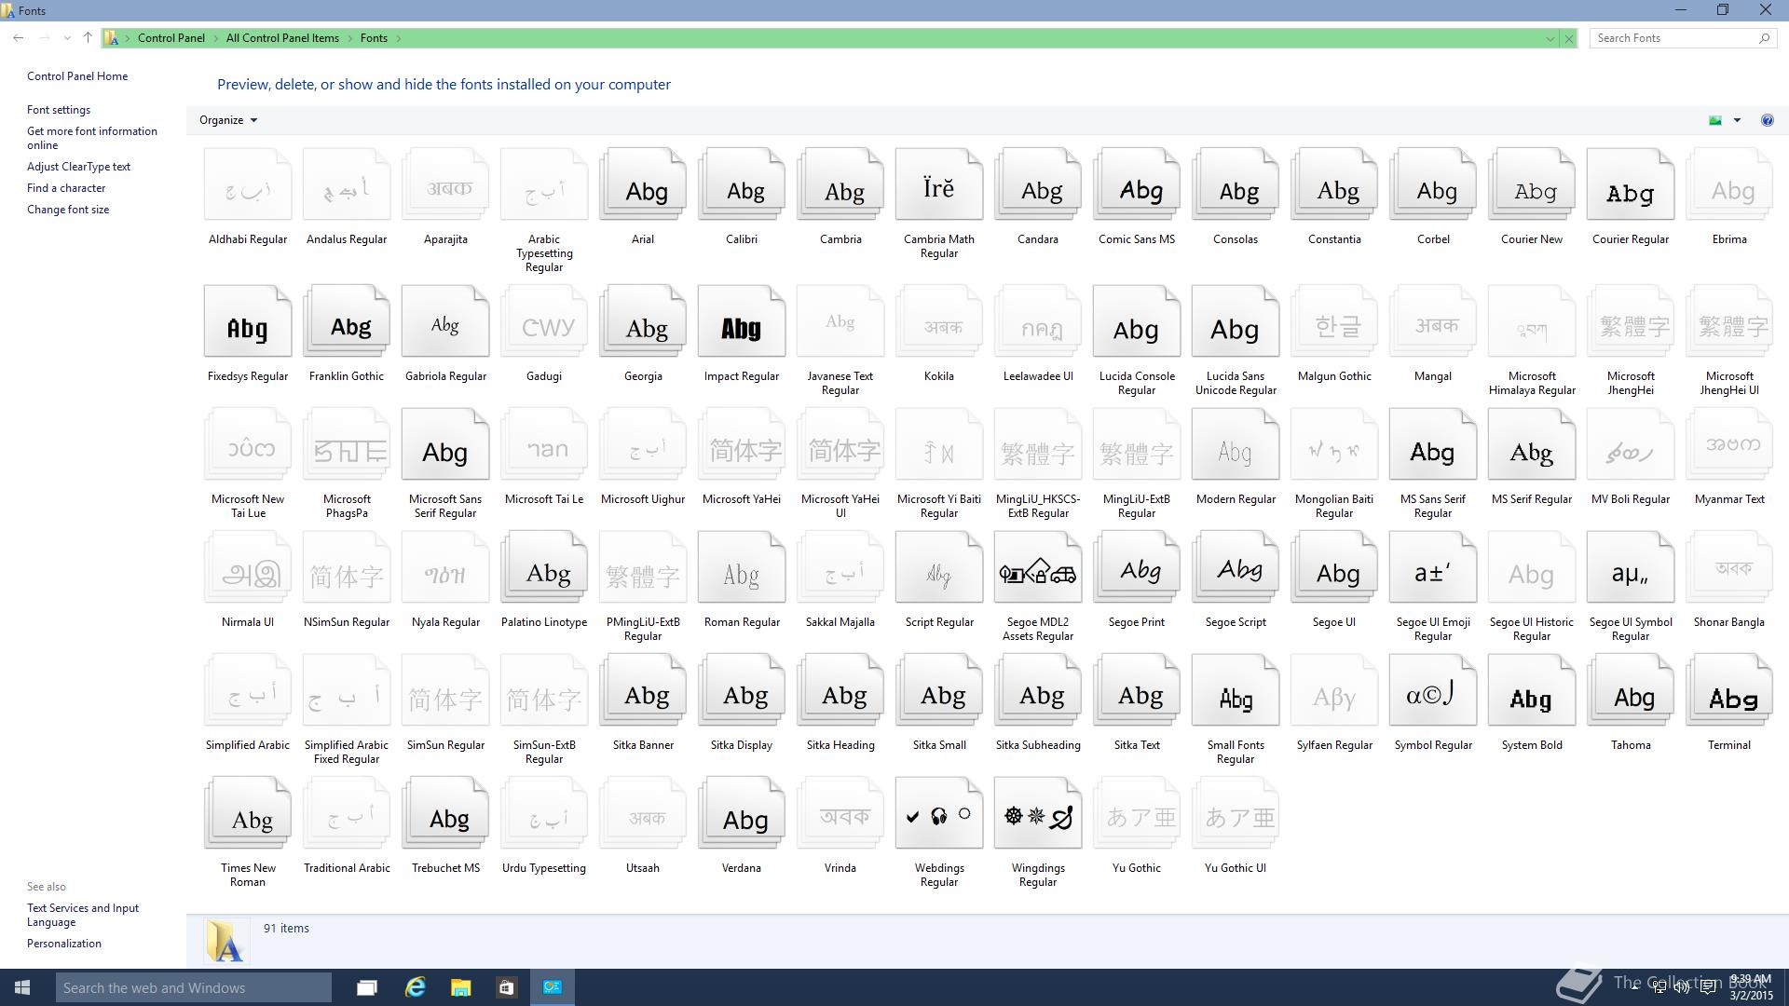Click All Control Panel Items breadcrumb
This screenshot has height=1006, width=1789.
point(282,38)
